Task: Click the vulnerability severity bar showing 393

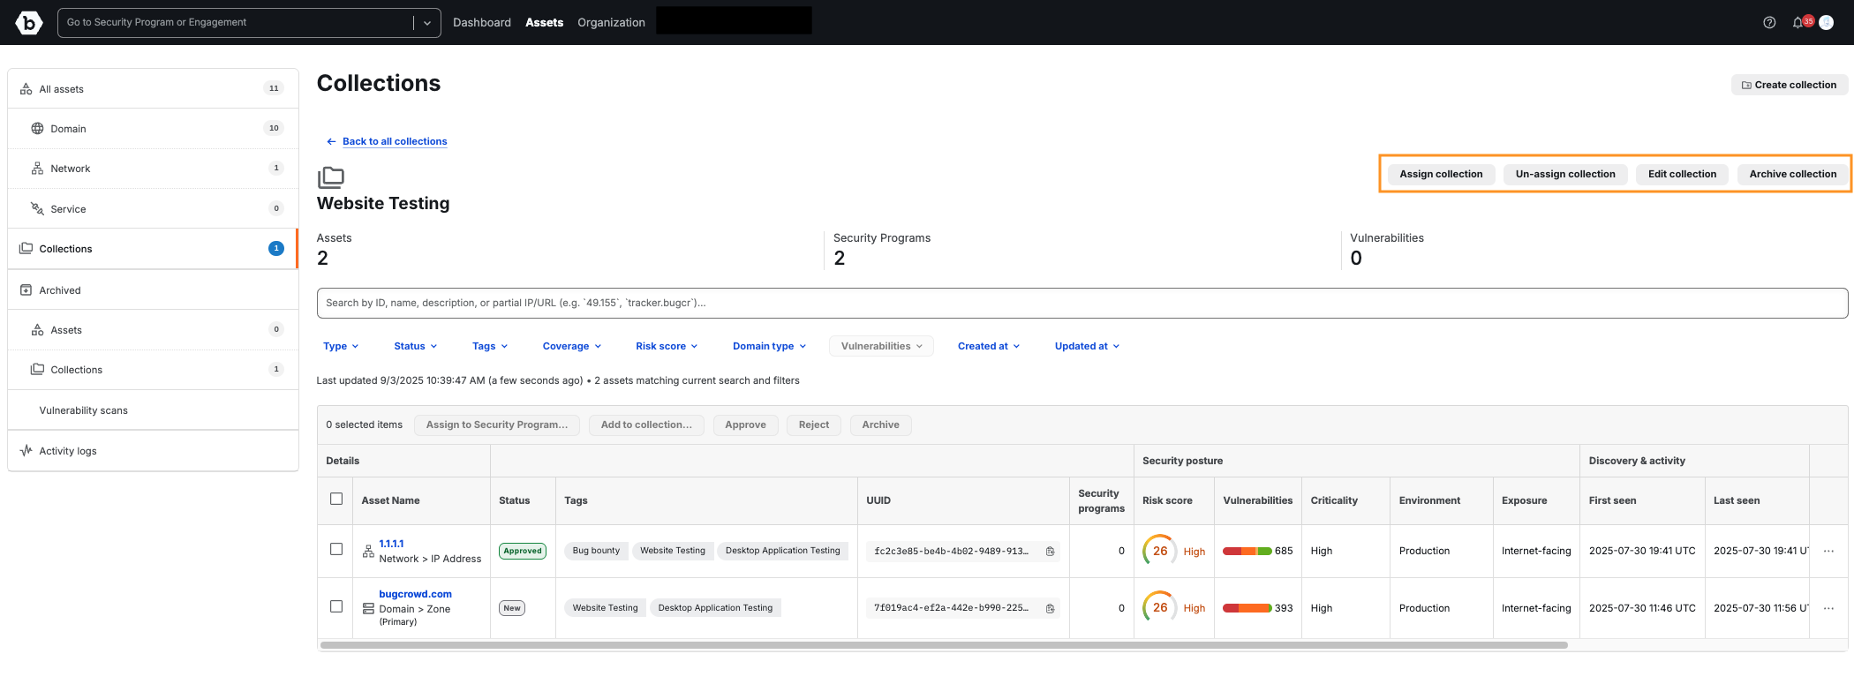Action: coord(1247,608)
